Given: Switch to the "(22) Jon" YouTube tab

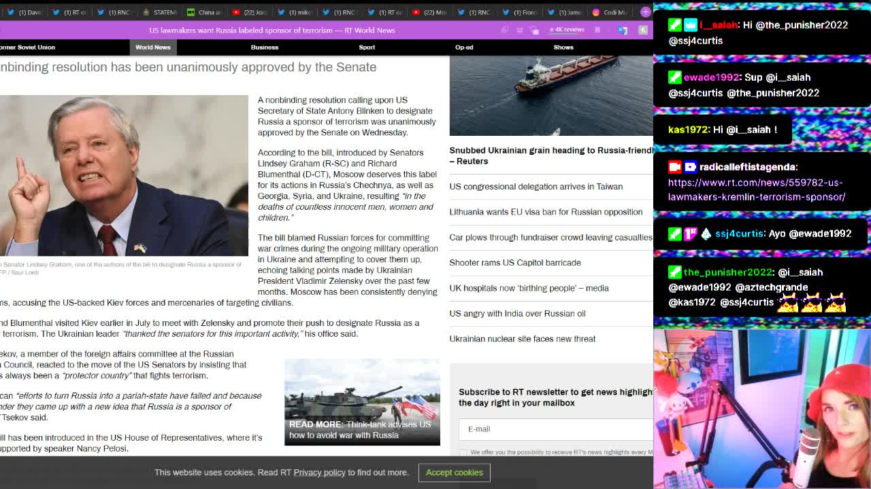Looking at the screenshot, I should [249, 12].
